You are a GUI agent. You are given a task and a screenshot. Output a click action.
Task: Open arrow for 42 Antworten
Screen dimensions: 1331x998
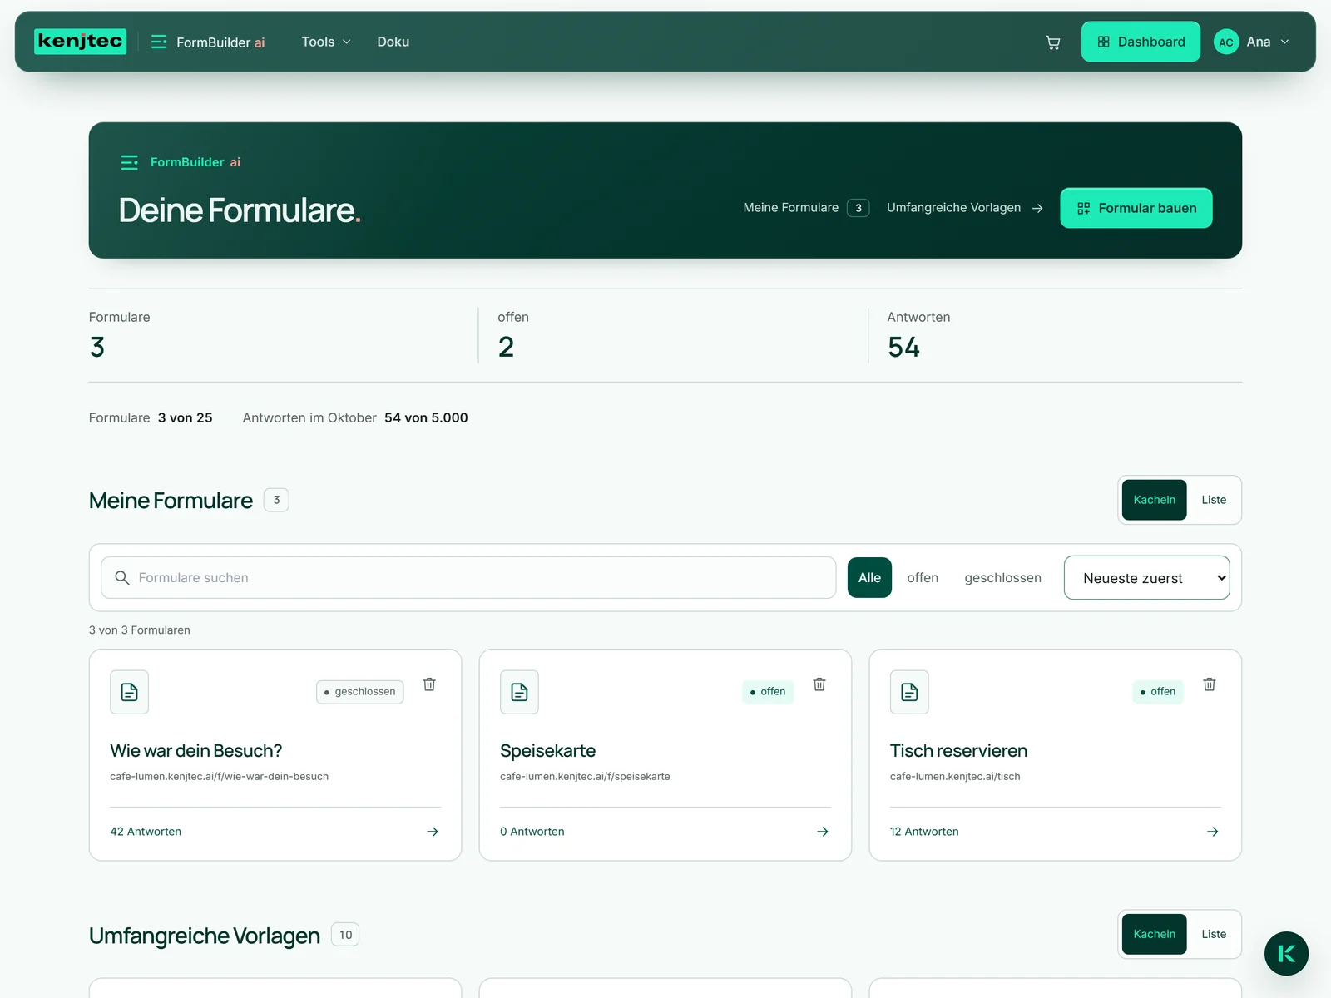(x=433, y=832)
